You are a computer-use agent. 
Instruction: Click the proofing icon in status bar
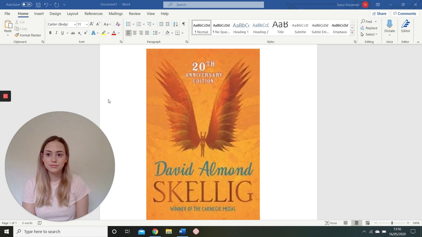(x=40, y=223)
